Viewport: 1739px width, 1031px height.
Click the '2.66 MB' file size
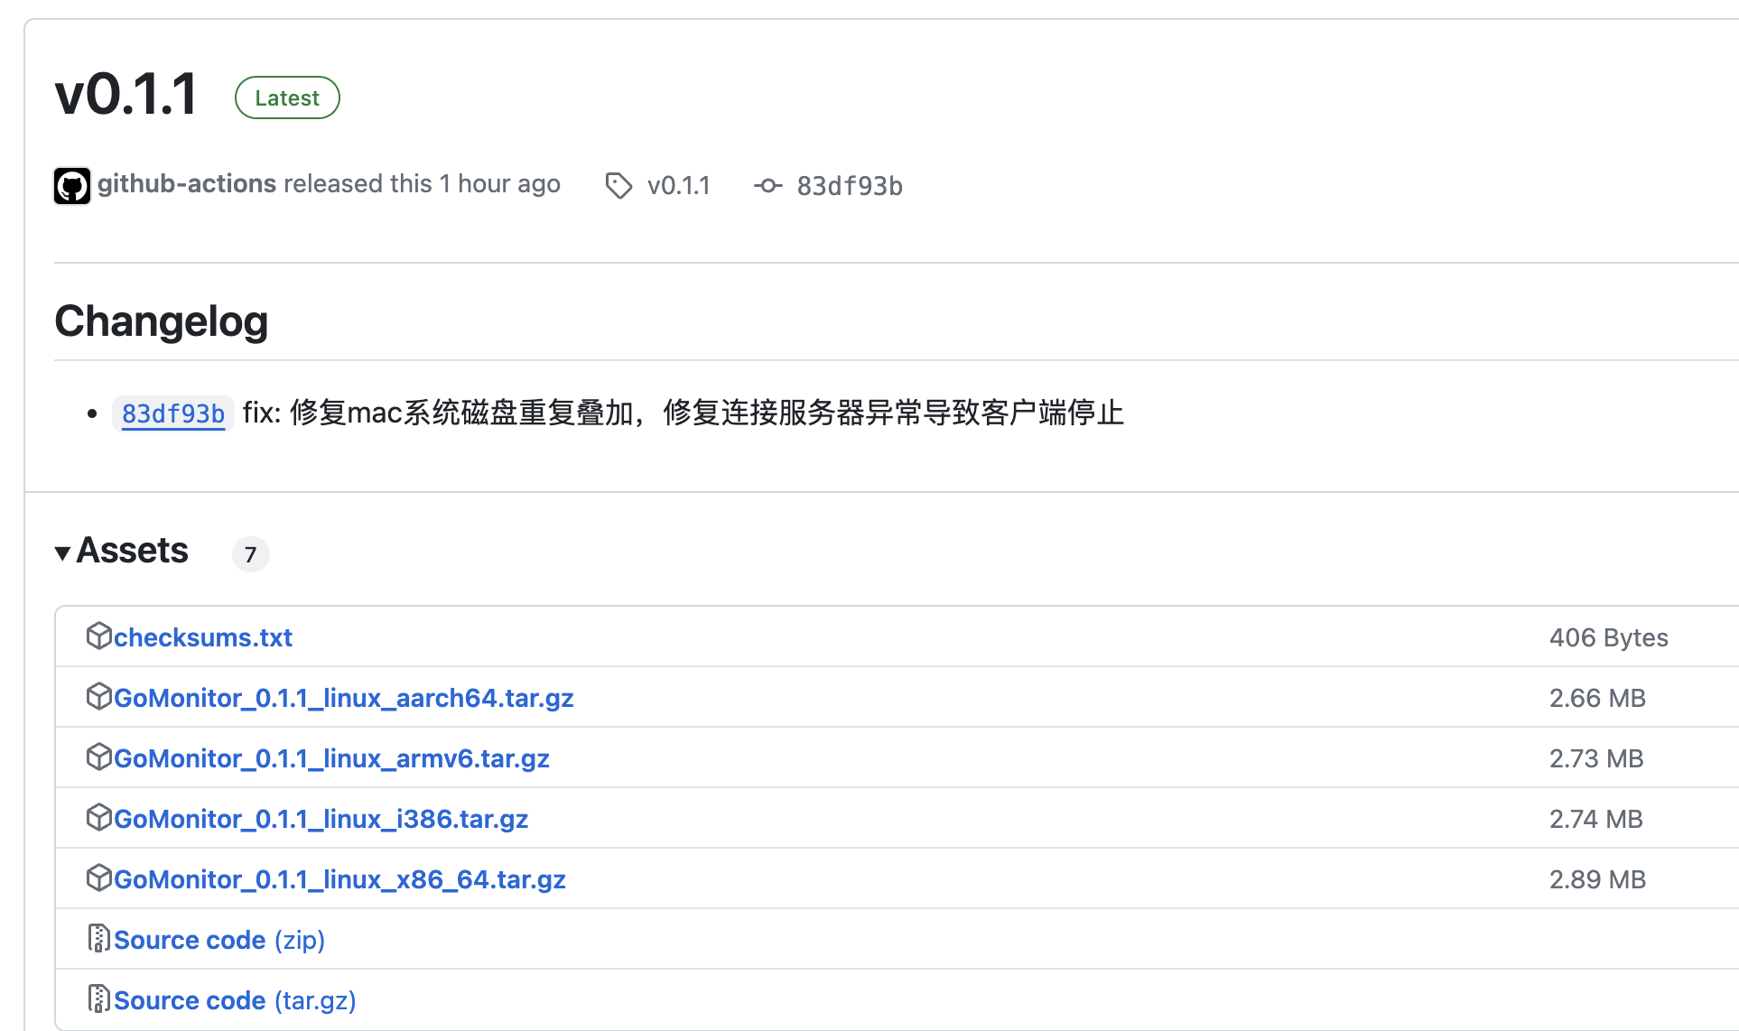[1597, 698]
